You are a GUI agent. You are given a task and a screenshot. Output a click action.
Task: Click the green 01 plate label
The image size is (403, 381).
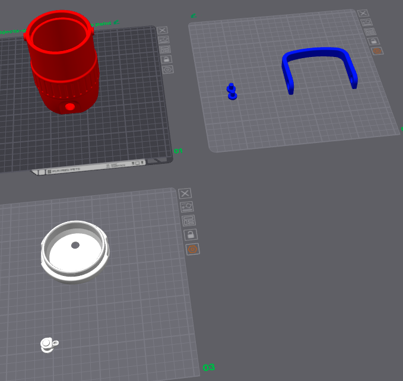178,151
